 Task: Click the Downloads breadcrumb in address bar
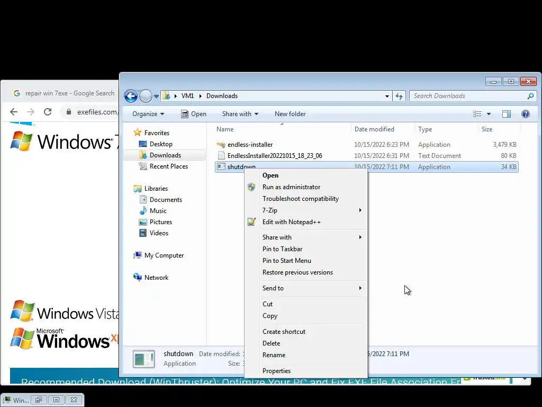point(222,96)
